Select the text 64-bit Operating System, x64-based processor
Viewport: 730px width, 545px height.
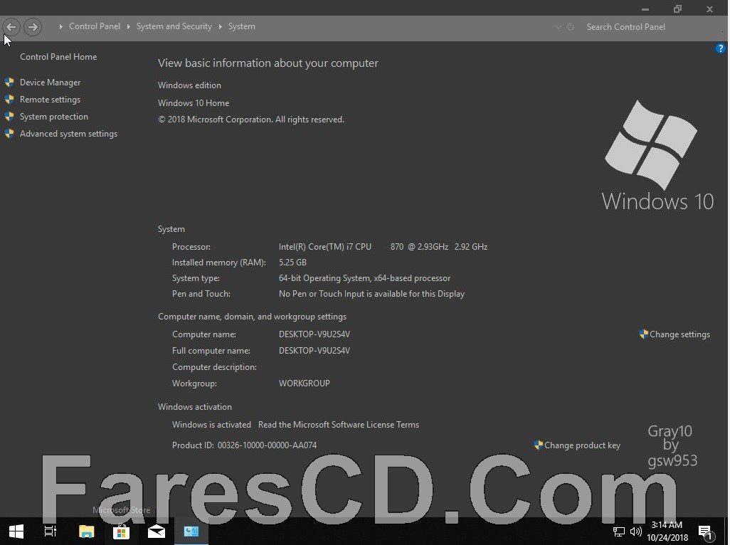(x=364, y=278)
